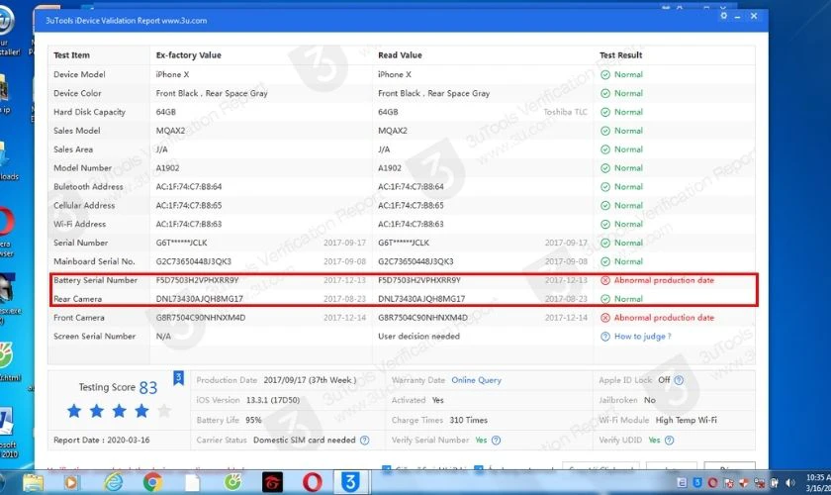Open the blank document icon in taskbar
Screen dimensions: 831x495
tap(192, 482)
